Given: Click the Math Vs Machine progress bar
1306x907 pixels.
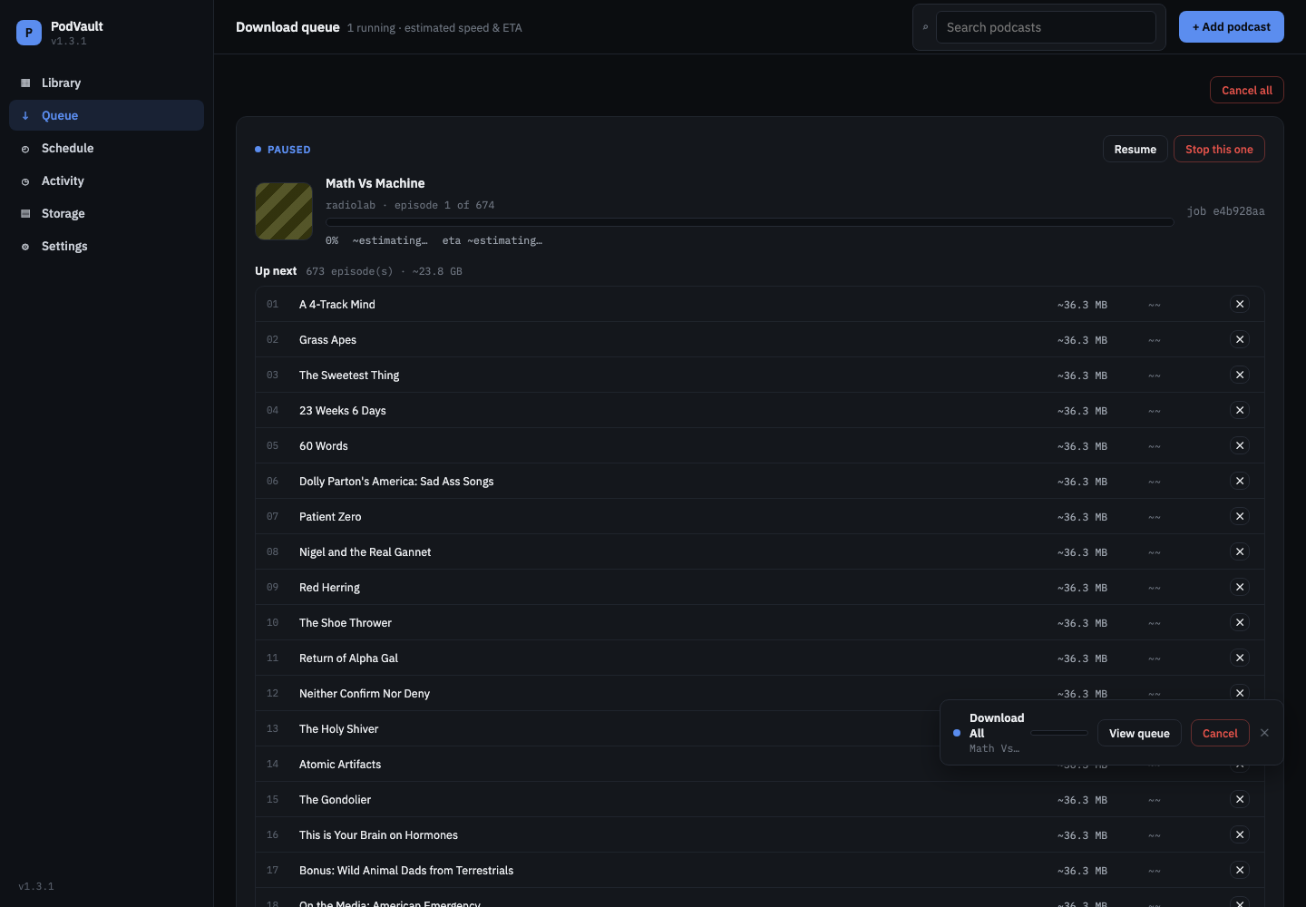Looking at the screenshot, I should click(x=749, y=222).
